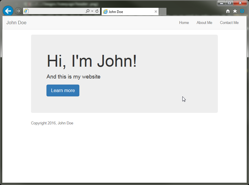
Task: Minimize the browser window
Action: pyautogui.click(x=222, y=3)
